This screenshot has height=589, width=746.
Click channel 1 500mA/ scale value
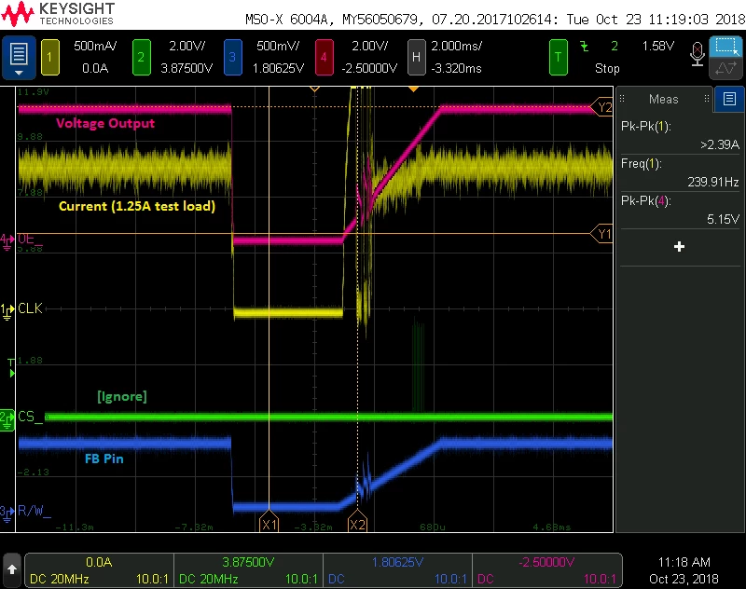95,46
